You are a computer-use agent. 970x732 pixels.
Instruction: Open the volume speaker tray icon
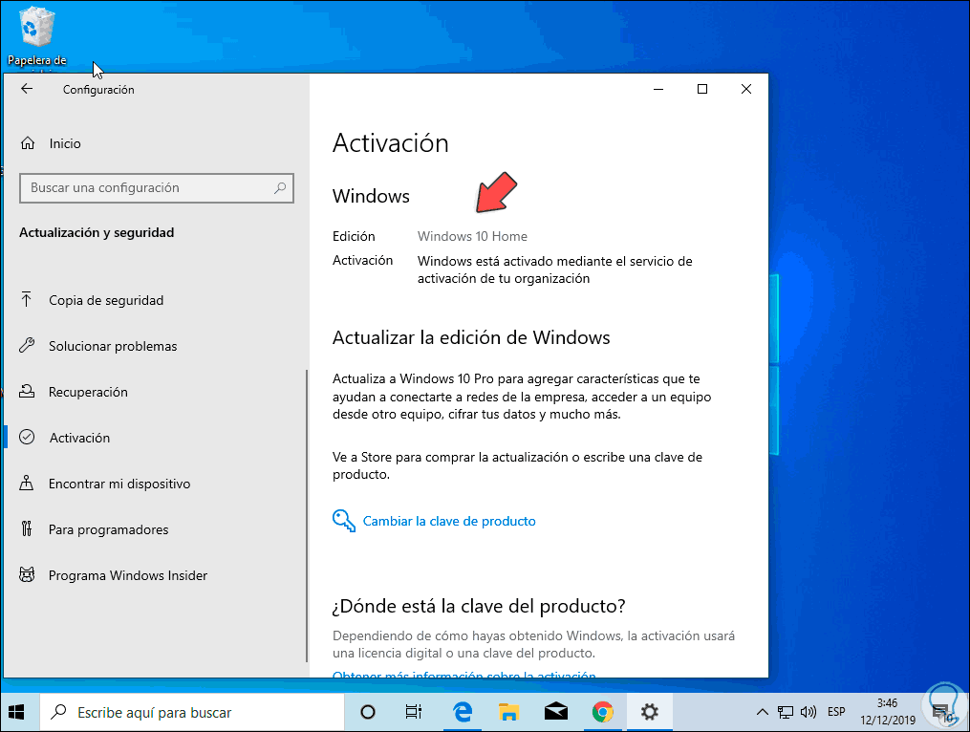pyautogui.click(x=808, y=713)
